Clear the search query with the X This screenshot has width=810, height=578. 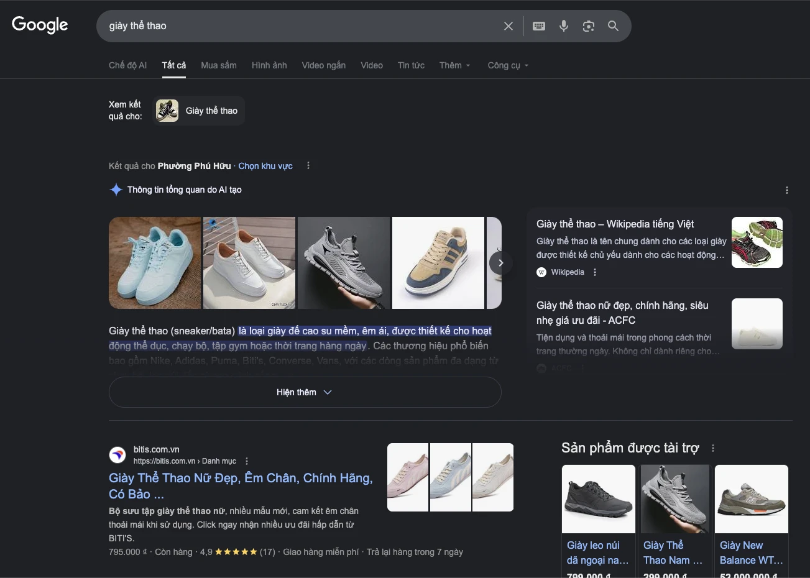(x=508, y=25)
